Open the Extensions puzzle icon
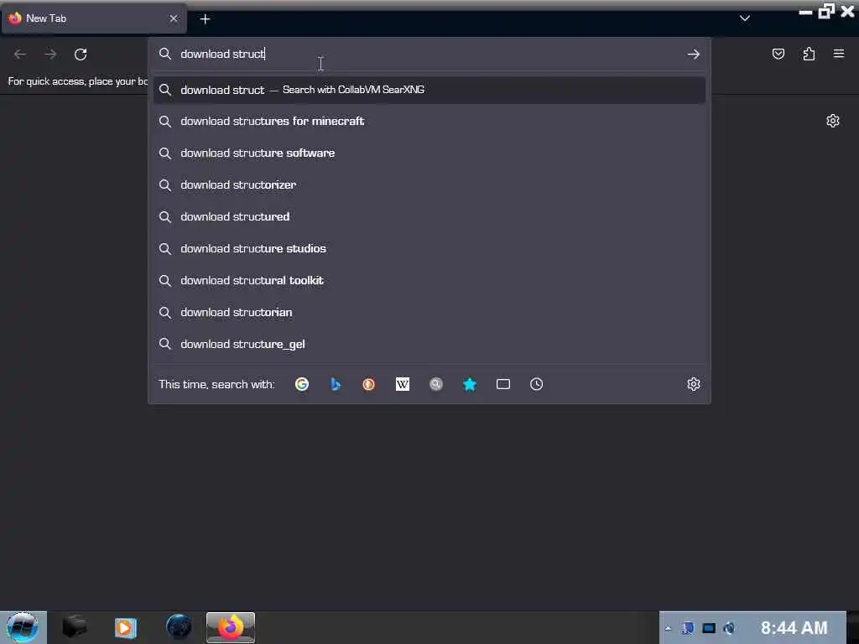The height and width of the screenshot is (644, 859). pyautogui.click(x=809, y=54)
